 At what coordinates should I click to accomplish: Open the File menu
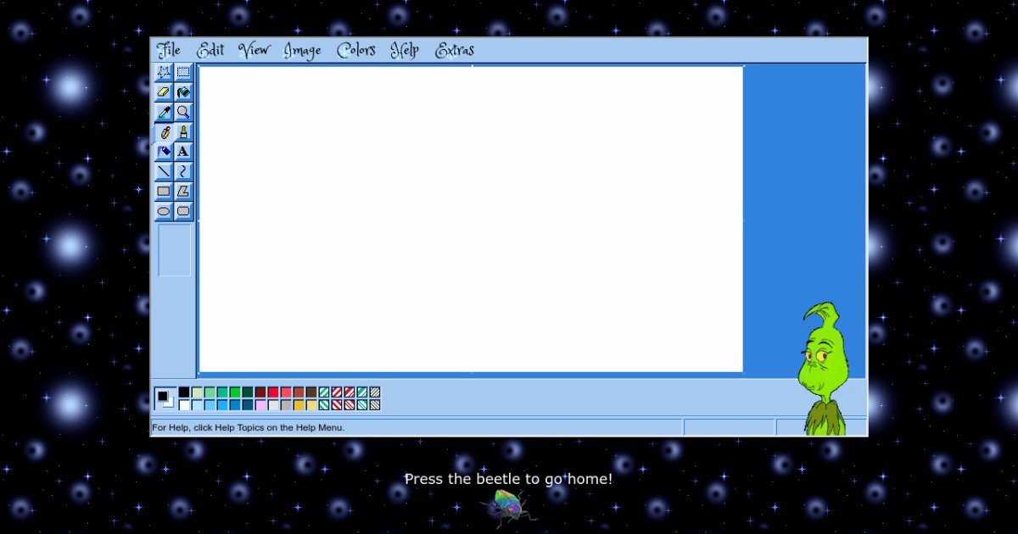[x=169, y=50]
